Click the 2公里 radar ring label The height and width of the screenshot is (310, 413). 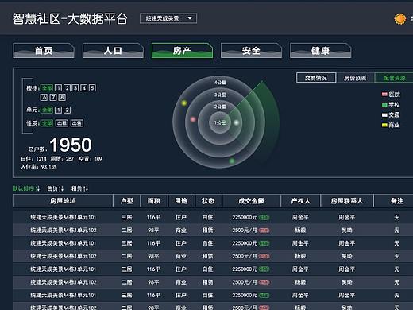[220, 107]
